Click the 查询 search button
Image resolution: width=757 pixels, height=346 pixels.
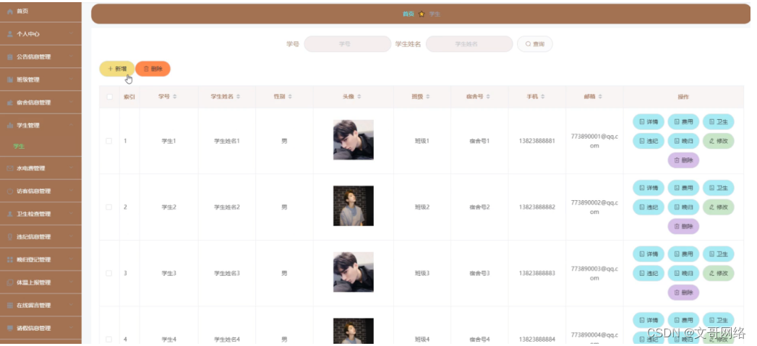tap(534, 44)
